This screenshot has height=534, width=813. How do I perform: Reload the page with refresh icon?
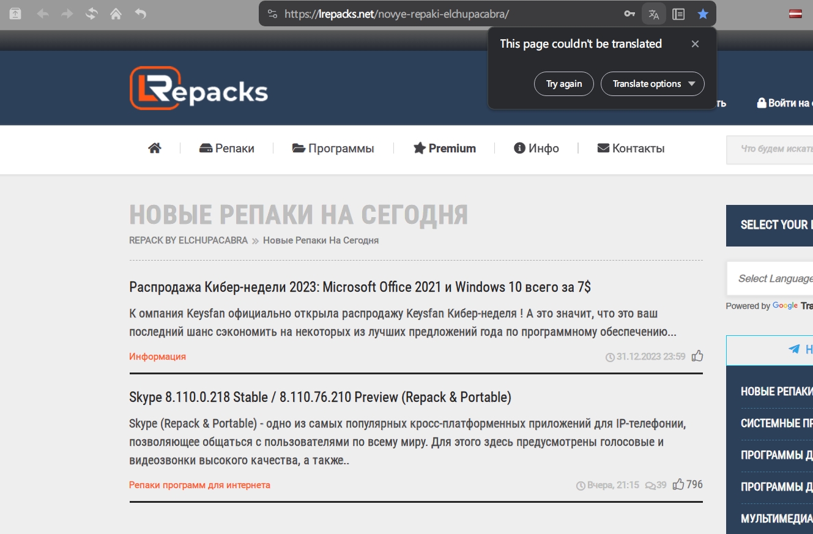(x=92, y=13)
